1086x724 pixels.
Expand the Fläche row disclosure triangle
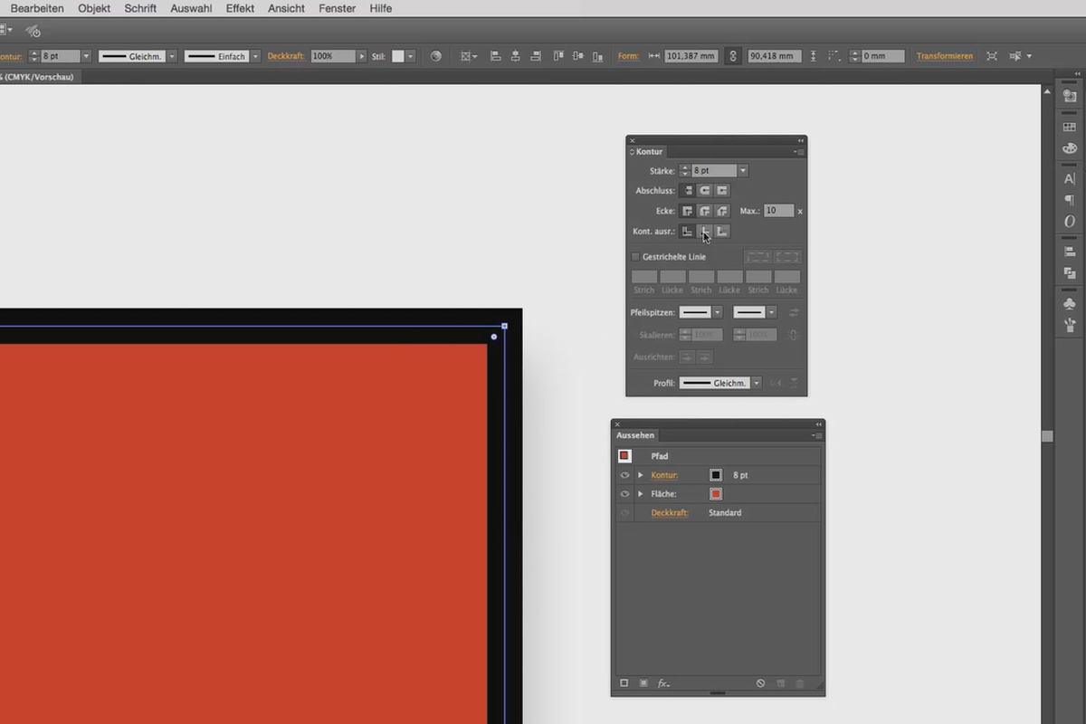coord(641,494)
